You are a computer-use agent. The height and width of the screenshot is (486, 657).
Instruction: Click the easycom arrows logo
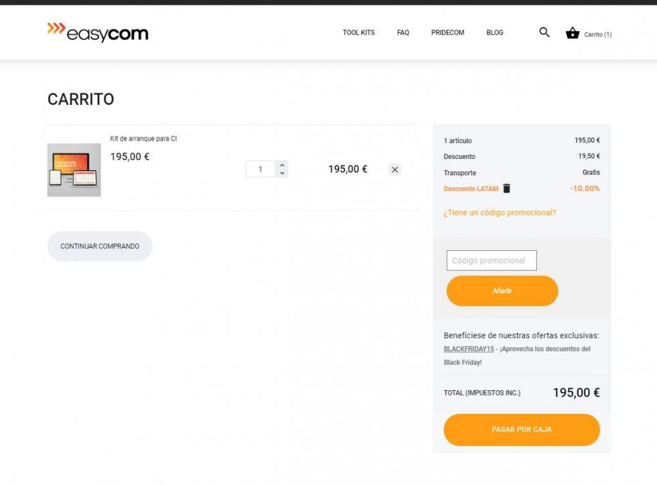point(56,30)
